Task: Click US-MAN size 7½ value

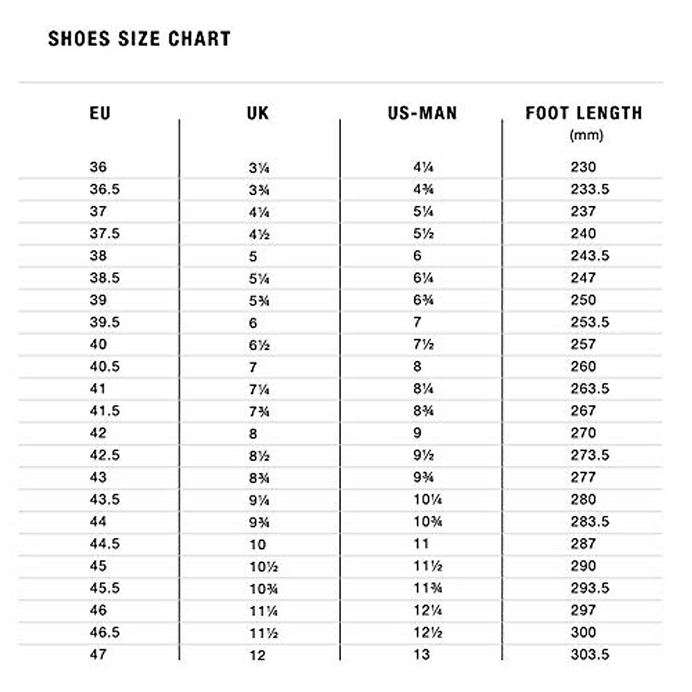Action: click(423, 344)
